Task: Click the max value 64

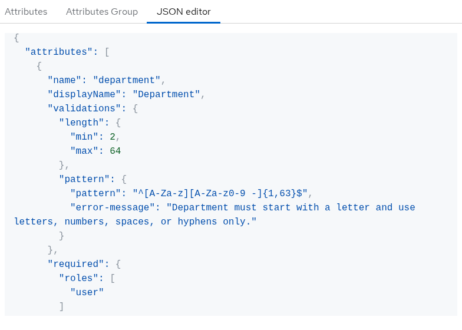Action: pyautogui.click(x=115, y=151)
